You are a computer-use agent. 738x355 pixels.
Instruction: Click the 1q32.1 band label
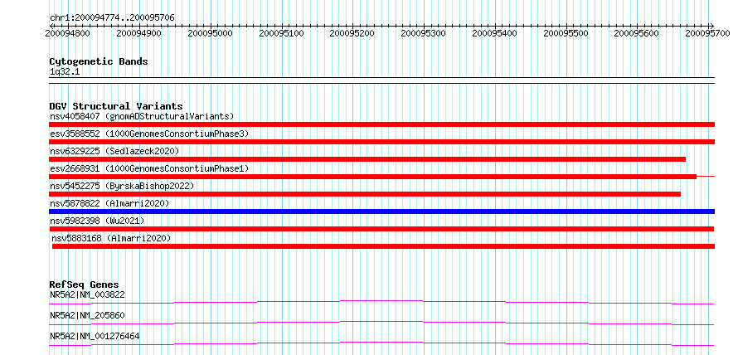tap(65, 72)
